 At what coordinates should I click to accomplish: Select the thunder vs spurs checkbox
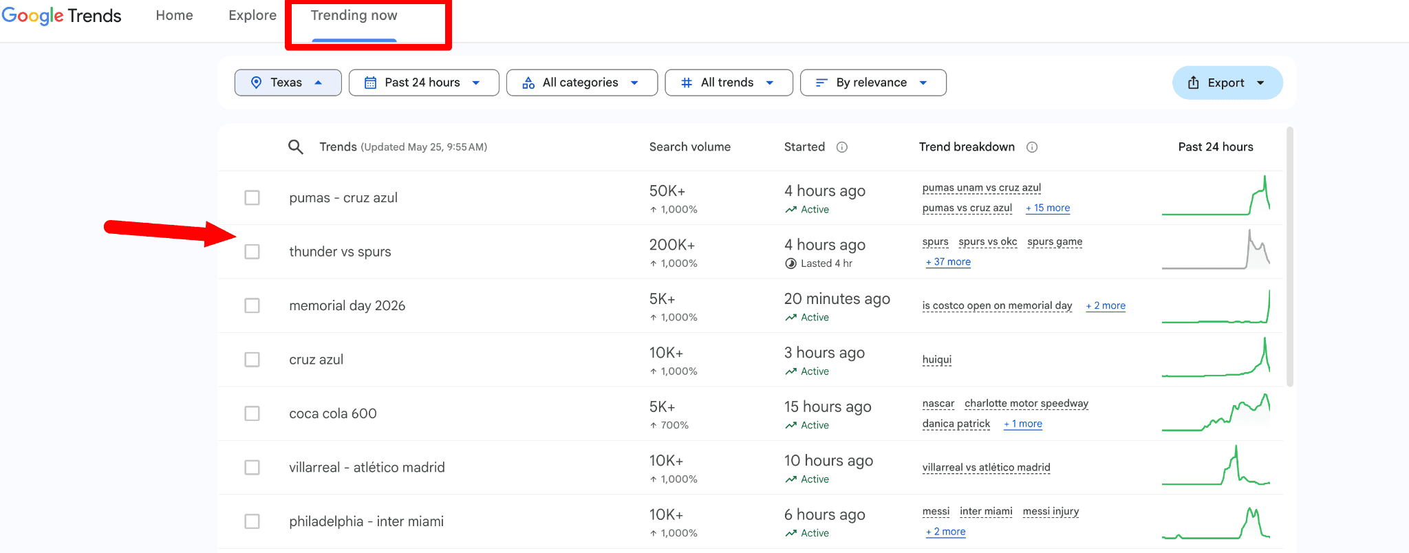[252, 252]
